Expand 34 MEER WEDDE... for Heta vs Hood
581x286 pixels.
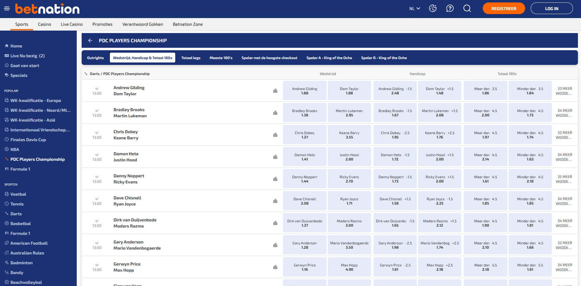coord(565,157)
